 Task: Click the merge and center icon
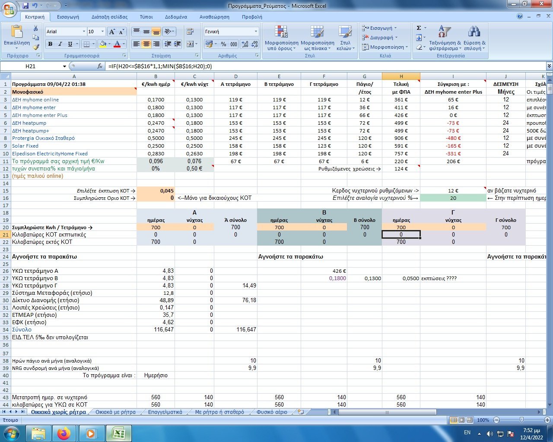point(190,44)
